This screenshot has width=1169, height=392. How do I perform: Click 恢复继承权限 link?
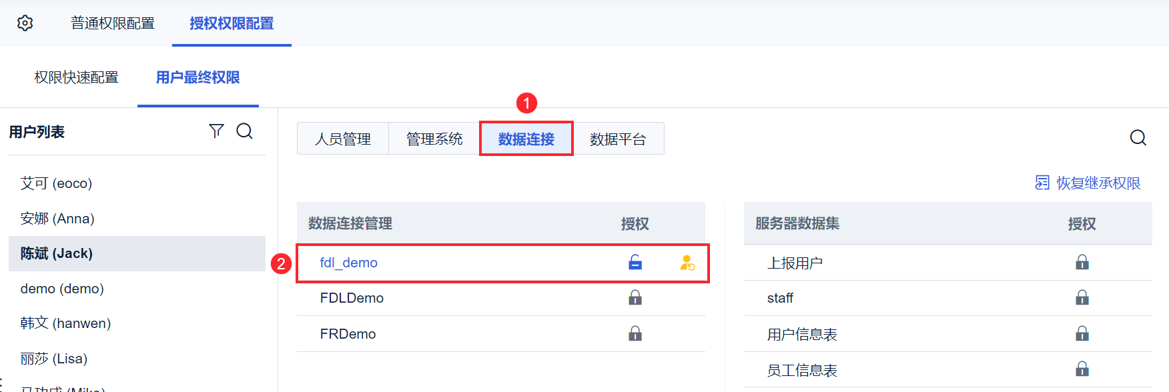point(1098,183)
